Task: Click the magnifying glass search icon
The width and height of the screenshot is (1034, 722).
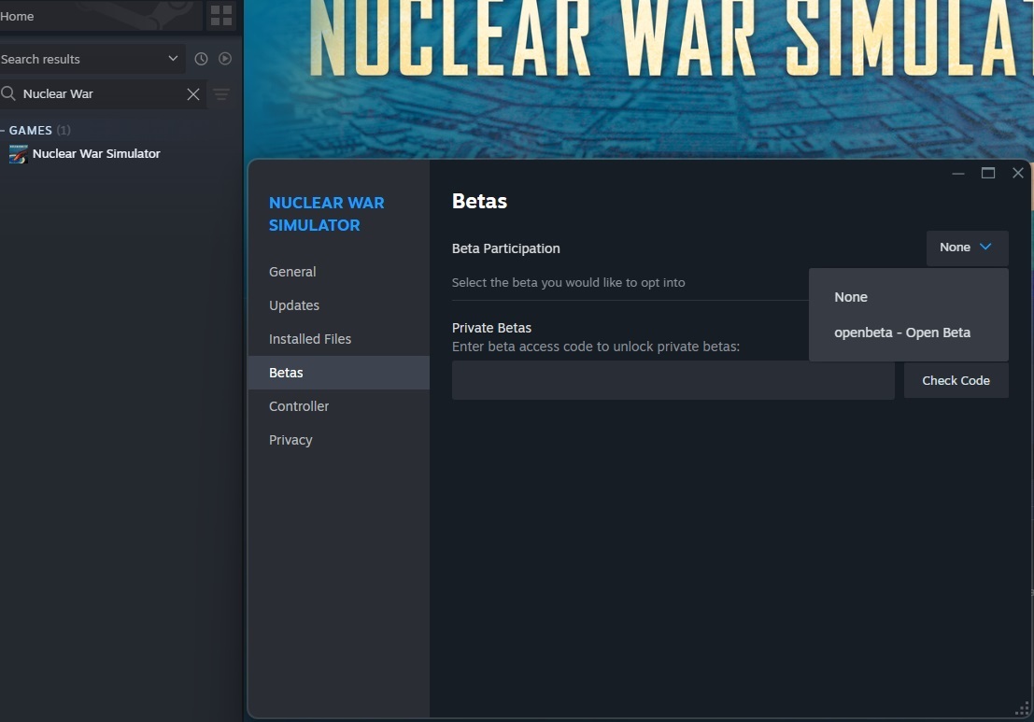Action: click(x=9, y=94)
